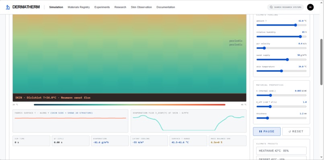
Task: Click the latent cooling value -55 W/m²
Action: pos(138,142)
